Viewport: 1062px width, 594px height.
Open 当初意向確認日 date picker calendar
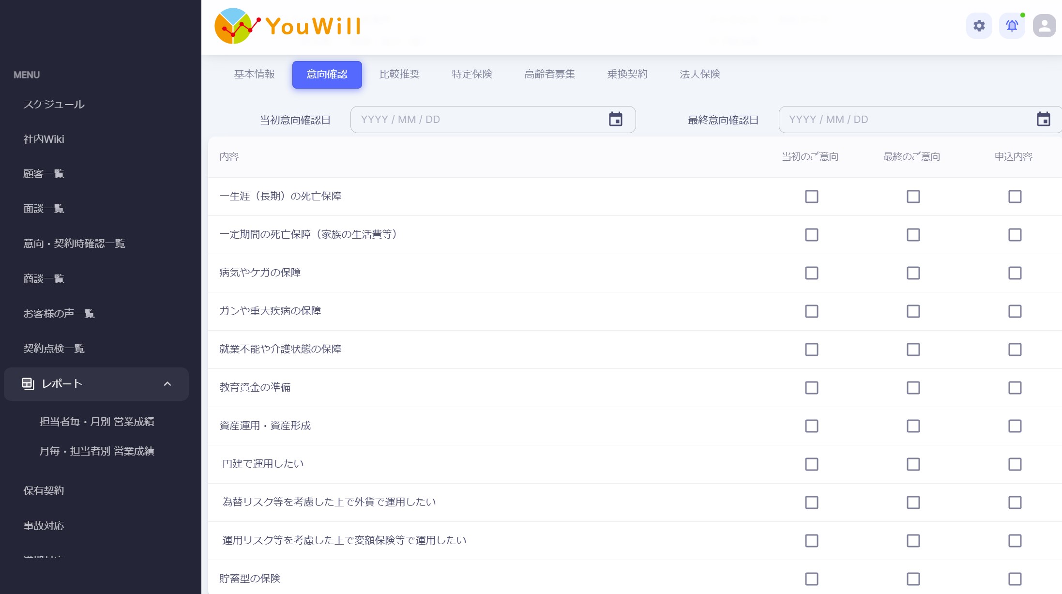616,120
